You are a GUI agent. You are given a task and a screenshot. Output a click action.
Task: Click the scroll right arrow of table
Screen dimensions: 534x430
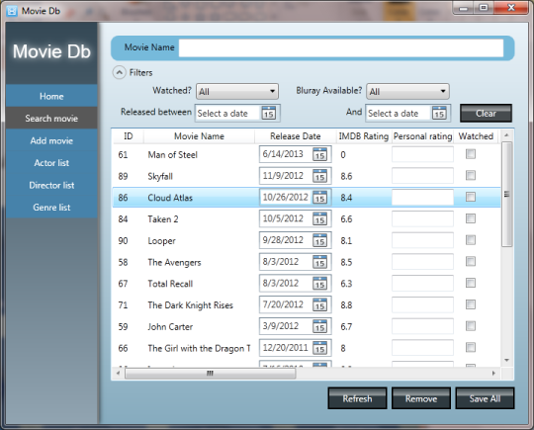493,373
